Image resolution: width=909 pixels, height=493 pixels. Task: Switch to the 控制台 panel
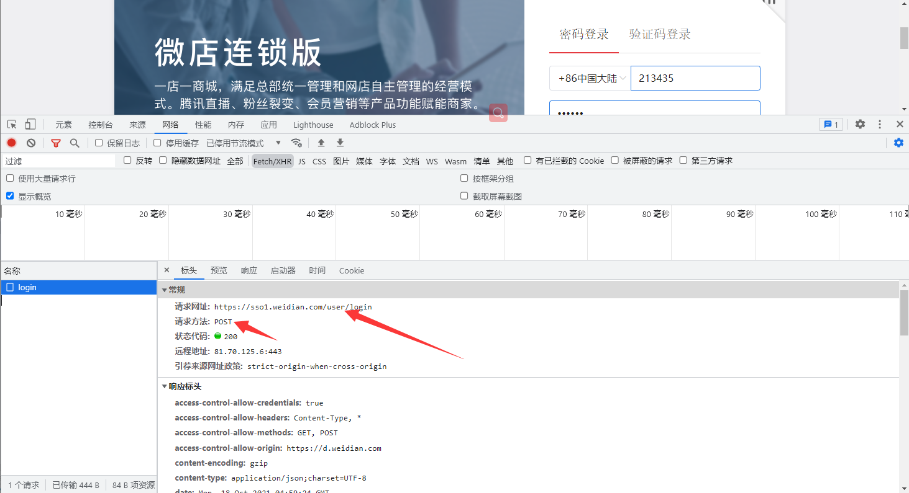(x=101, y=125)
